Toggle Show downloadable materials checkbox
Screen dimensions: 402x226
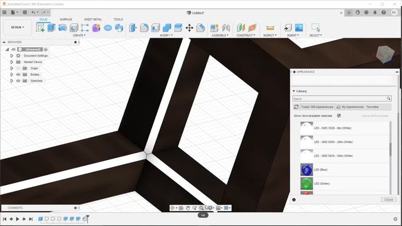(x=339, y=116)
